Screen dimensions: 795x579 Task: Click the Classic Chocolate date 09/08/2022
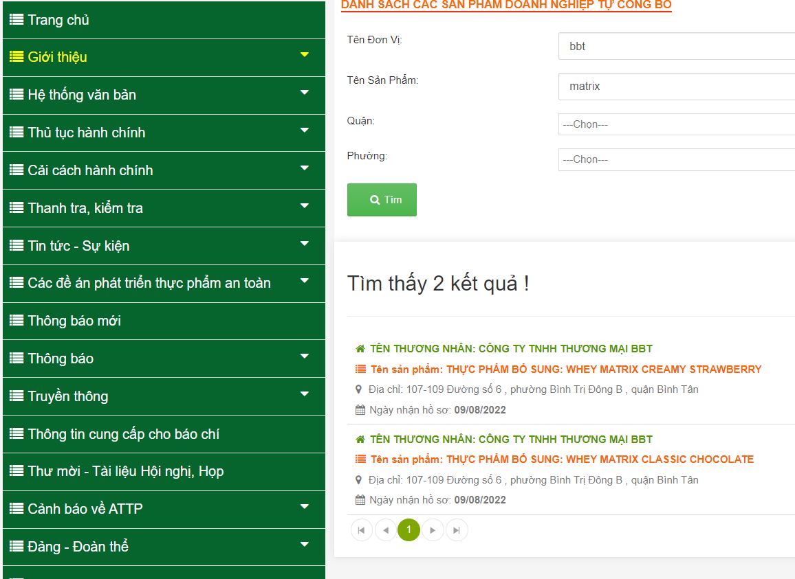[x=480, y=500]
